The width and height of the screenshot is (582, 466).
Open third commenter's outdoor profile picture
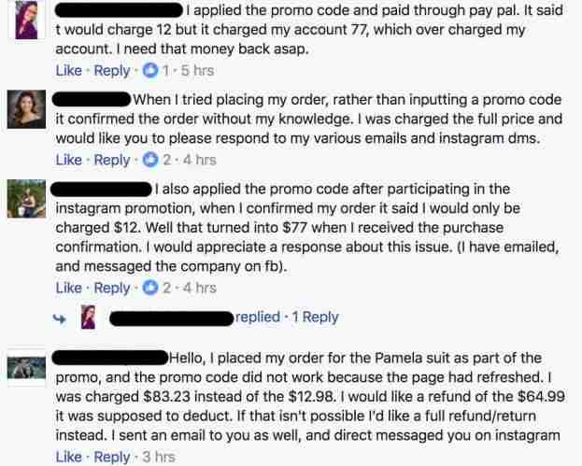pyautogui.click(x=26, y=199)
